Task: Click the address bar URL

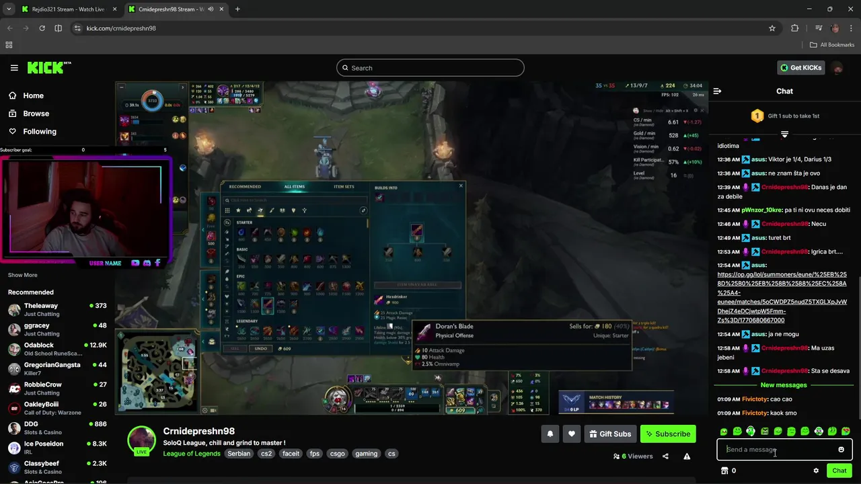Action: pos(121,28)
